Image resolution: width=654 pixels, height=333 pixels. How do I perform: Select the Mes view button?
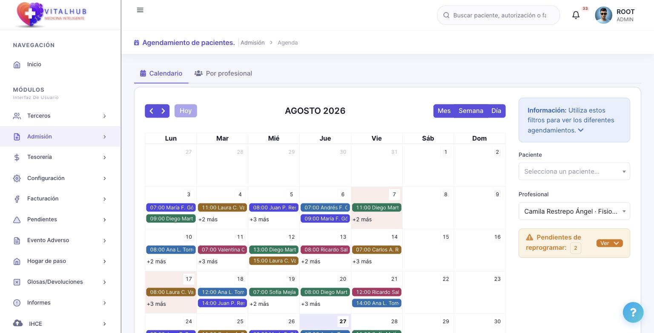point(444,111)
